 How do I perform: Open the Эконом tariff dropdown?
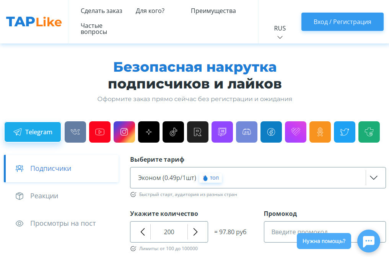[258, 178]
